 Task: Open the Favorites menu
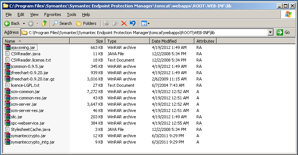click(x=52, y=14)
